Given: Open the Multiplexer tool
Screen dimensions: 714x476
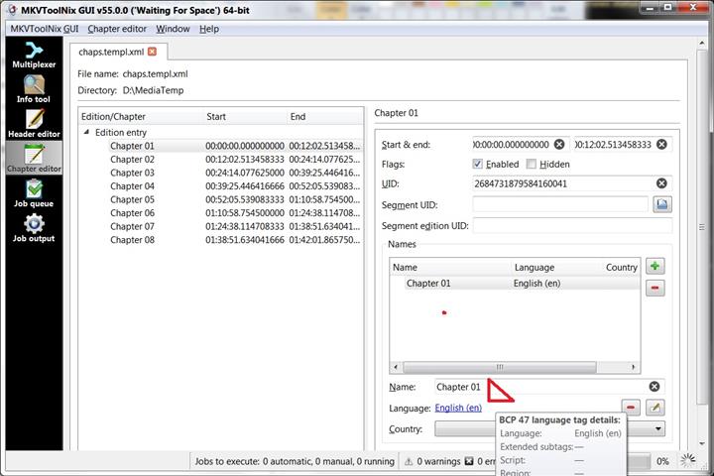Looking at the screenshot, I should pyautogui.click(x=34, y=56).
